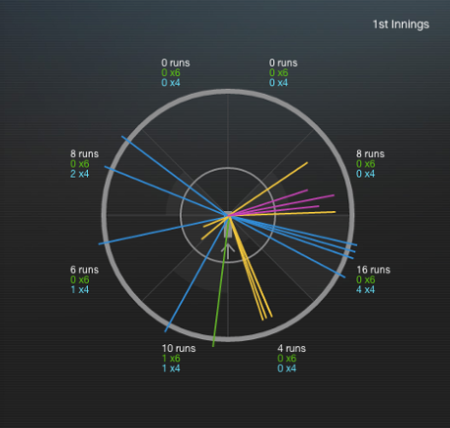Click the left 8 runs zone label
The image size is (450, 428).
[x=84, y=153]
